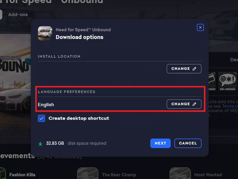The width and height of the screenshot is (238, 179).
Task: Change the language preference from English
Action: point(184,104)
